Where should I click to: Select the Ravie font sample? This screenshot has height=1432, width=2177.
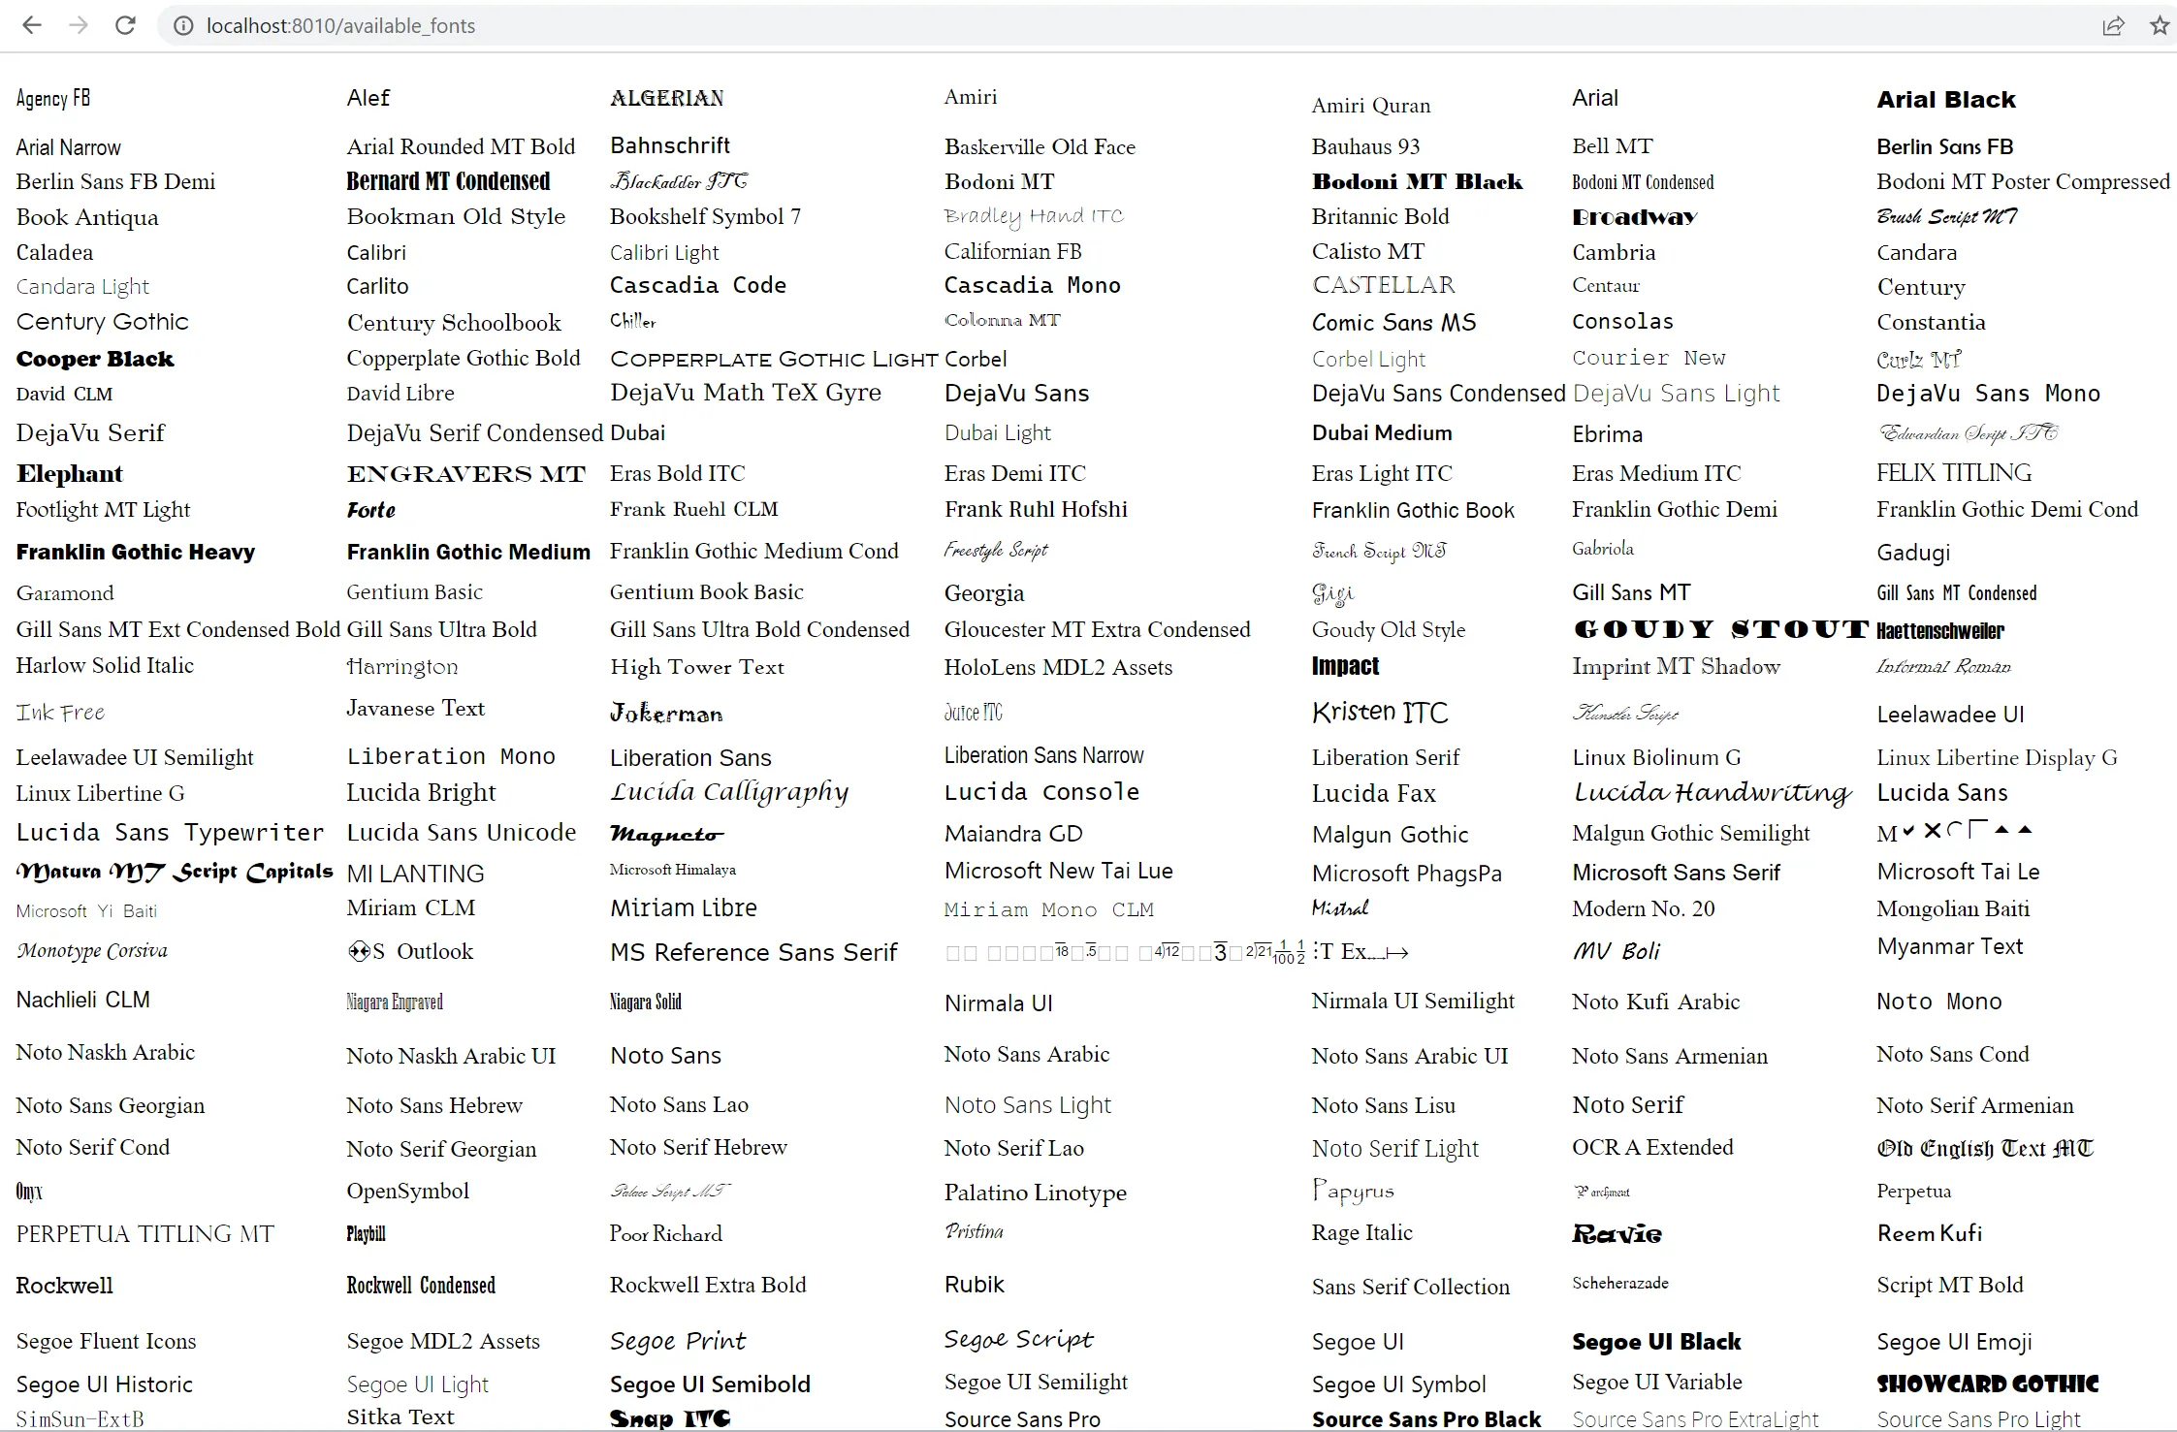(x=1617, y=1234)
